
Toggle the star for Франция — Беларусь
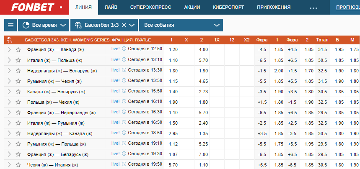click(18, 154)
